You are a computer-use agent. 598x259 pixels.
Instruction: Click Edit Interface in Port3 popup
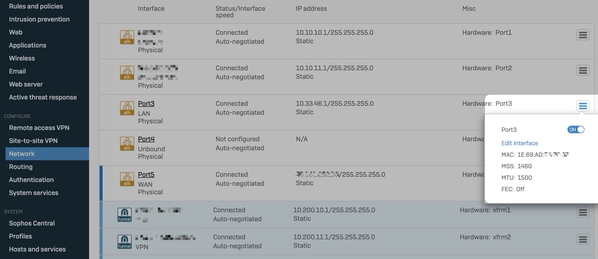click(x=519, y=143)
